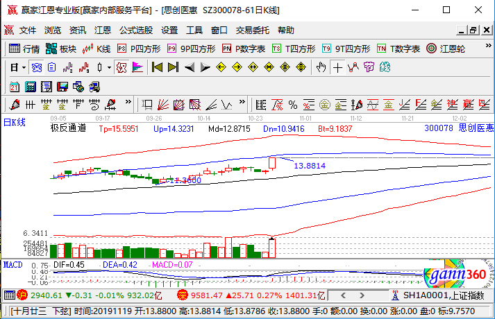Select the J angle lines tool

click(x=404, y=105)
